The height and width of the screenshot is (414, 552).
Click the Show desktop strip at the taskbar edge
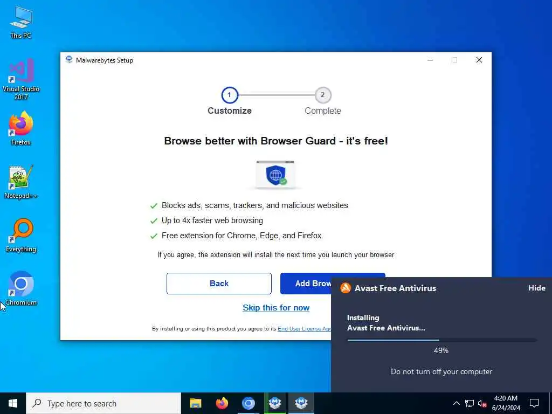tap(550, 403)
